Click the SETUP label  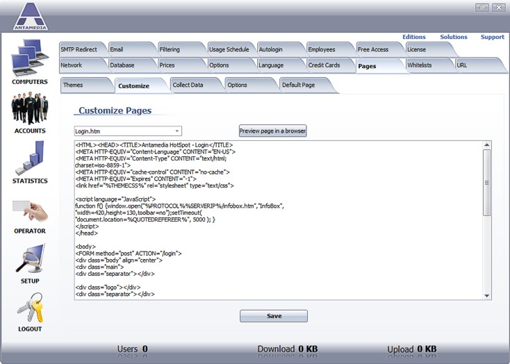(x=30, y=281)
